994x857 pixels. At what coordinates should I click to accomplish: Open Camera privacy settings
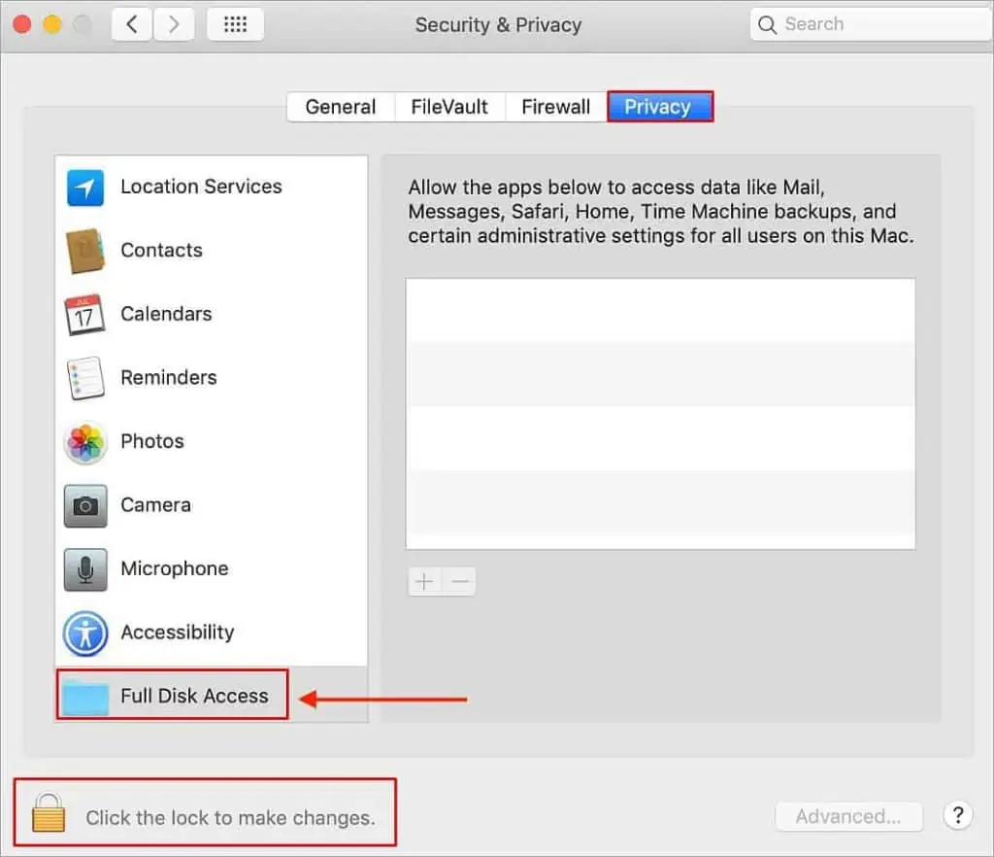pos(85,505)
